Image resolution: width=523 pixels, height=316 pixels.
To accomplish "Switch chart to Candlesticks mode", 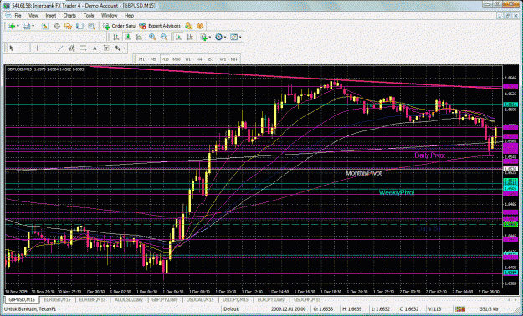I will pos(127,38).
